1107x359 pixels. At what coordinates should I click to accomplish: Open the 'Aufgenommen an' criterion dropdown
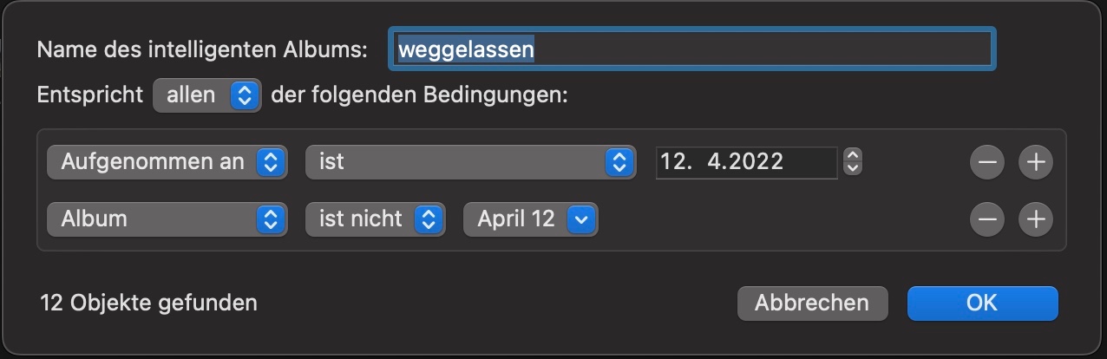[x=167, y=161]
